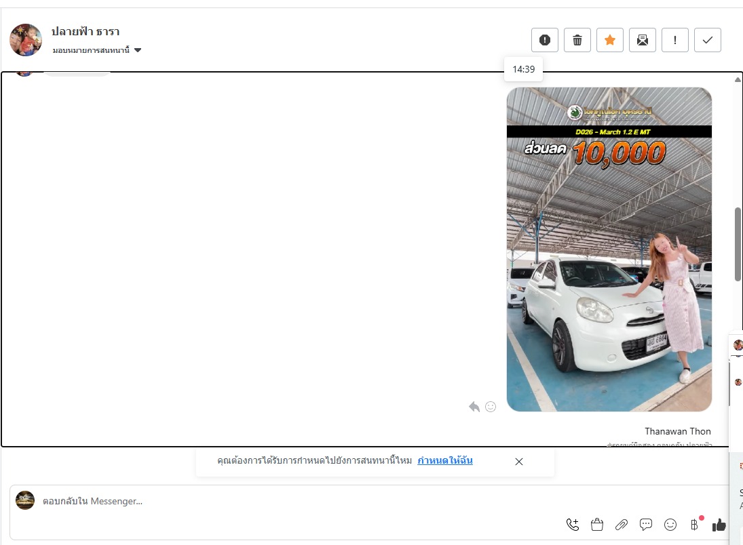Click the phone call request icon

[573, 525]
